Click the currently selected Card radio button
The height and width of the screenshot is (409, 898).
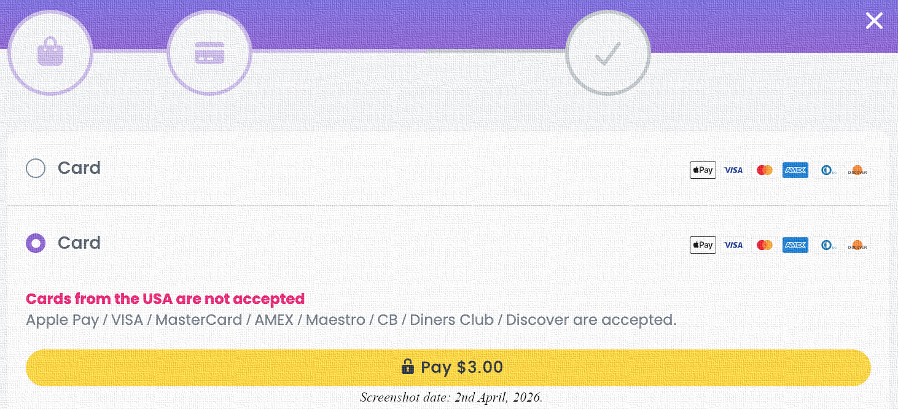point(36,243)
